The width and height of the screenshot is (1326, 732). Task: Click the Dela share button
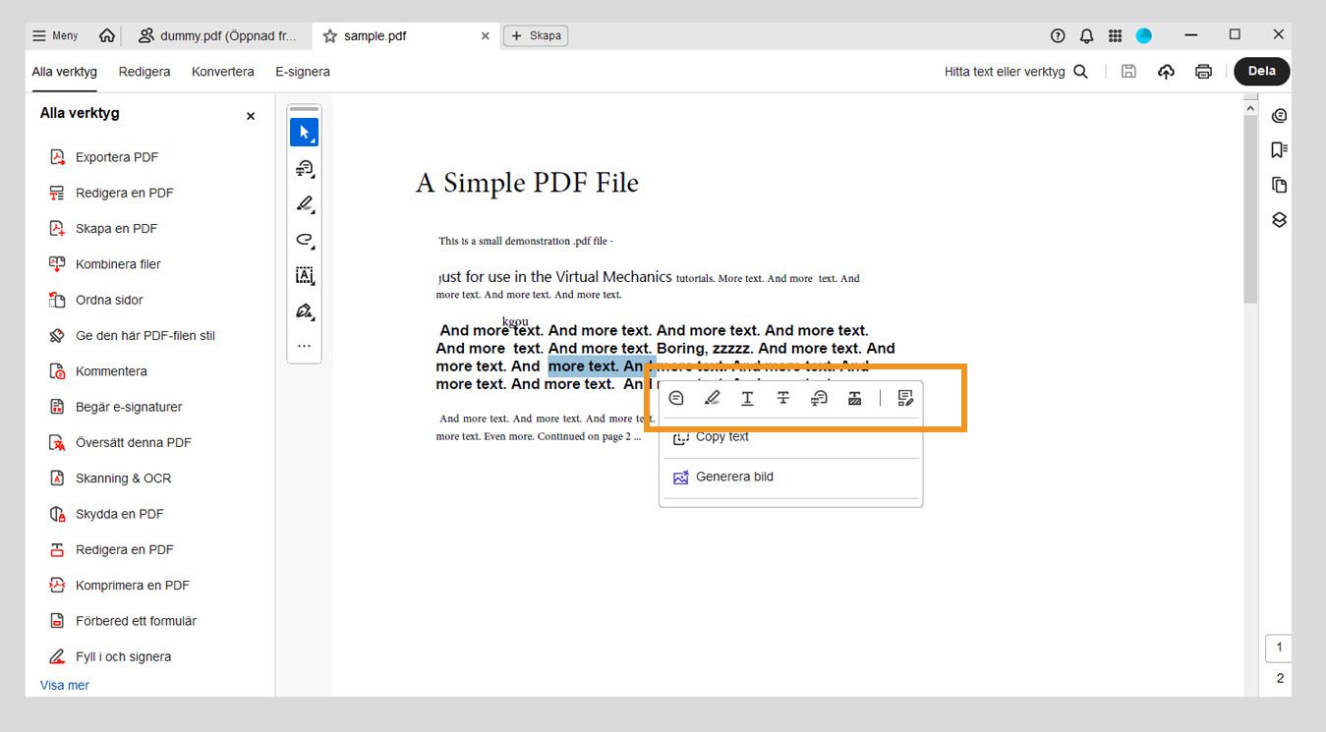[1262, 71]
